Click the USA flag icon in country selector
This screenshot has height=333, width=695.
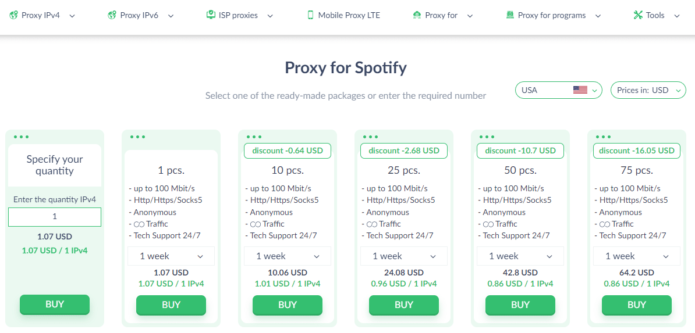click(x=580, y=90)
